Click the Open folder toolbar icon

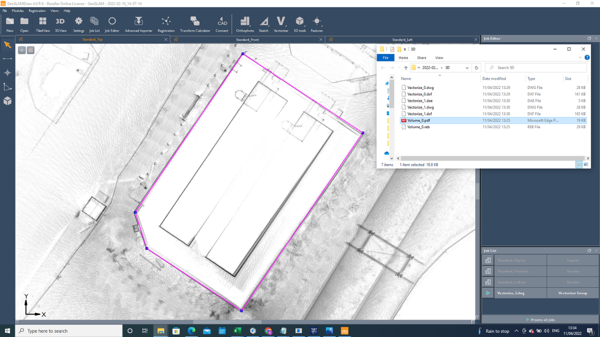coord(24,24)
